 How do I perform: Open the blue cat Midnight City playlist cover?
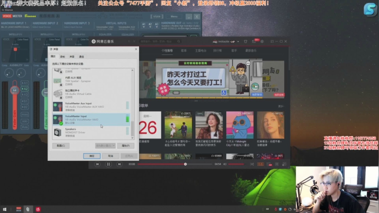click(240, 125)
